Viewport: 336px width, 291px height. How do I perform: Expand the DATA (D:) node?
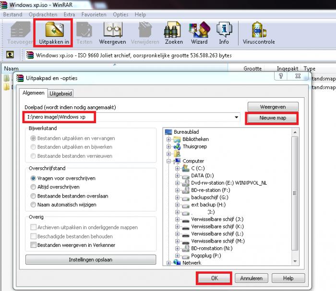177,175
